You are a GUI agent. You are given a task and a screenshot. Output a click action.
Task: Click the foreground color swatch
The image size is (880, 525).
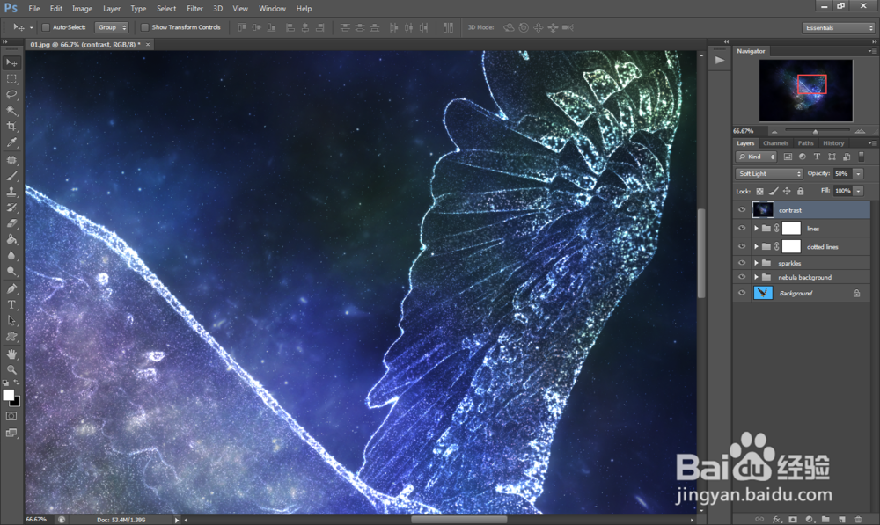pos(9,396)
